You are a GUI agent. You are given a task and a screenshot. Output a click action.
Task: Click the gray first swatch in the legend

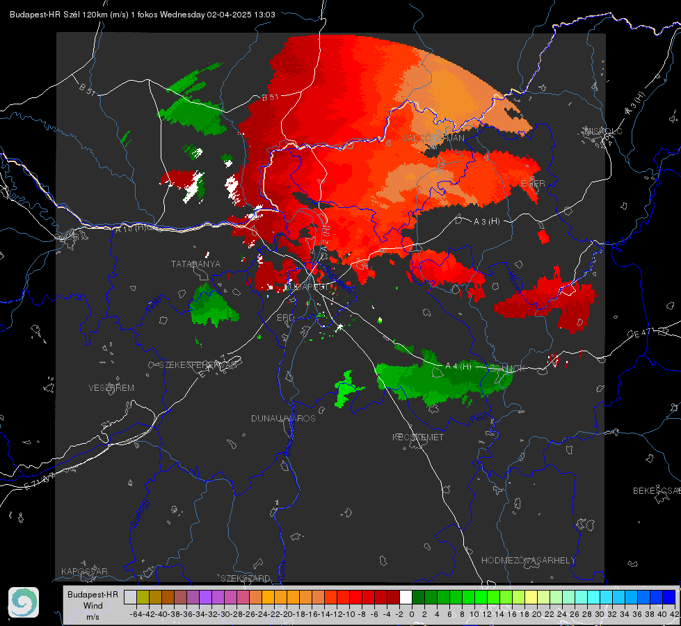(130, 597)
